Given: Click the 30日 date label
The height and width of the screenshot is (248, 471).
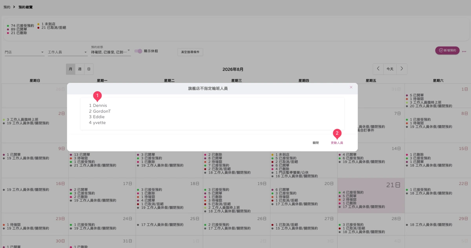Looking at the screenshot, I should 60,241.
